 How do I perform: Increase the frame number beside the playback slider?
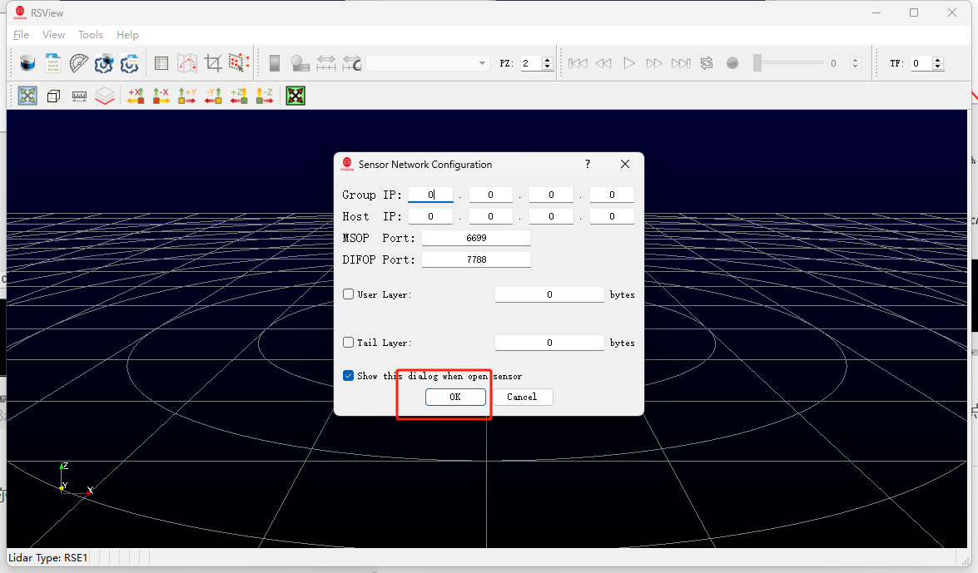(855, 60)
